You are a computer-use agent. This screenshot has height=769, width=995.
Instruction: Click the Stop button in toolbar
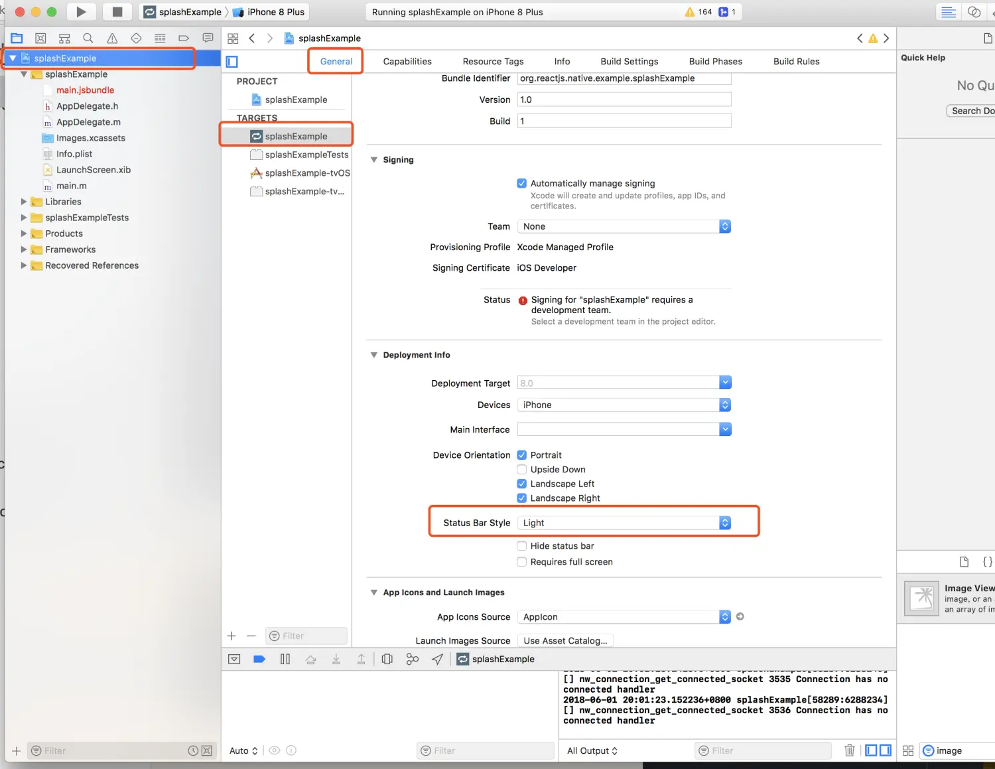pos(117,12)
